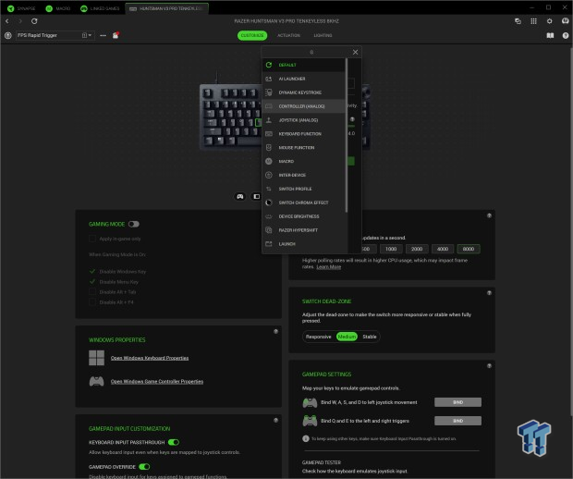The width and height of the screenshot is (573, 479).
Task: Select Switch Chroma Effect menu entry
Action: [304, 203]
